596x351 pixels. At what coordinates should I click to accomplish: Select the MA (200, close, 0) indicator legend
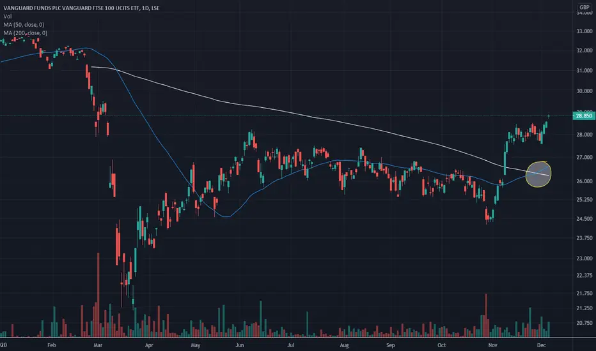pos(26,33)
